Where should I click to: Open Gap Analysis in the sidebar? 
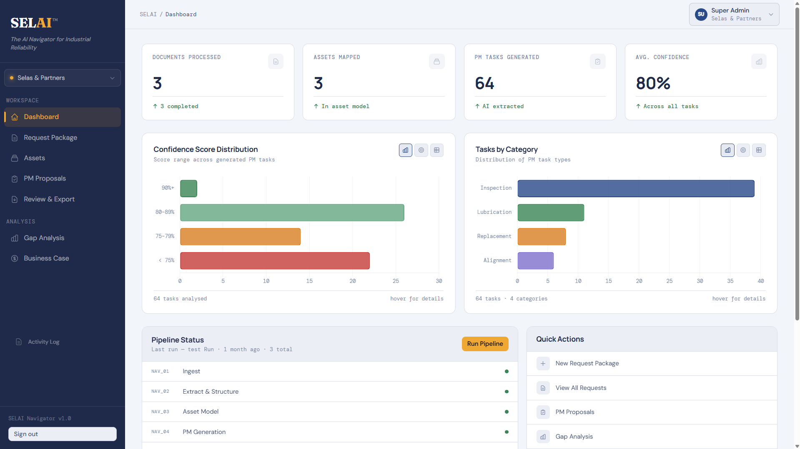pos(63,238)
